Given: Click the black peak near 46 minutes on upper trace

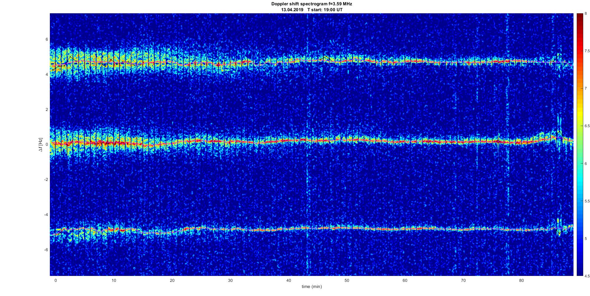Looking at the screenshot, I should pyautogui.click(x=326, y=56).
